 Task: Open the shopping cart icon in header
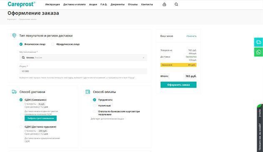click(x=164, y=5)
